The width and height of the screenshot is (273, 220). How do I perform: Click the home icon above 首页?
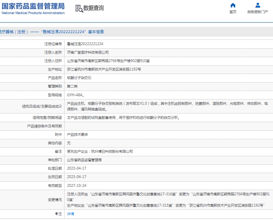[233, 5]
